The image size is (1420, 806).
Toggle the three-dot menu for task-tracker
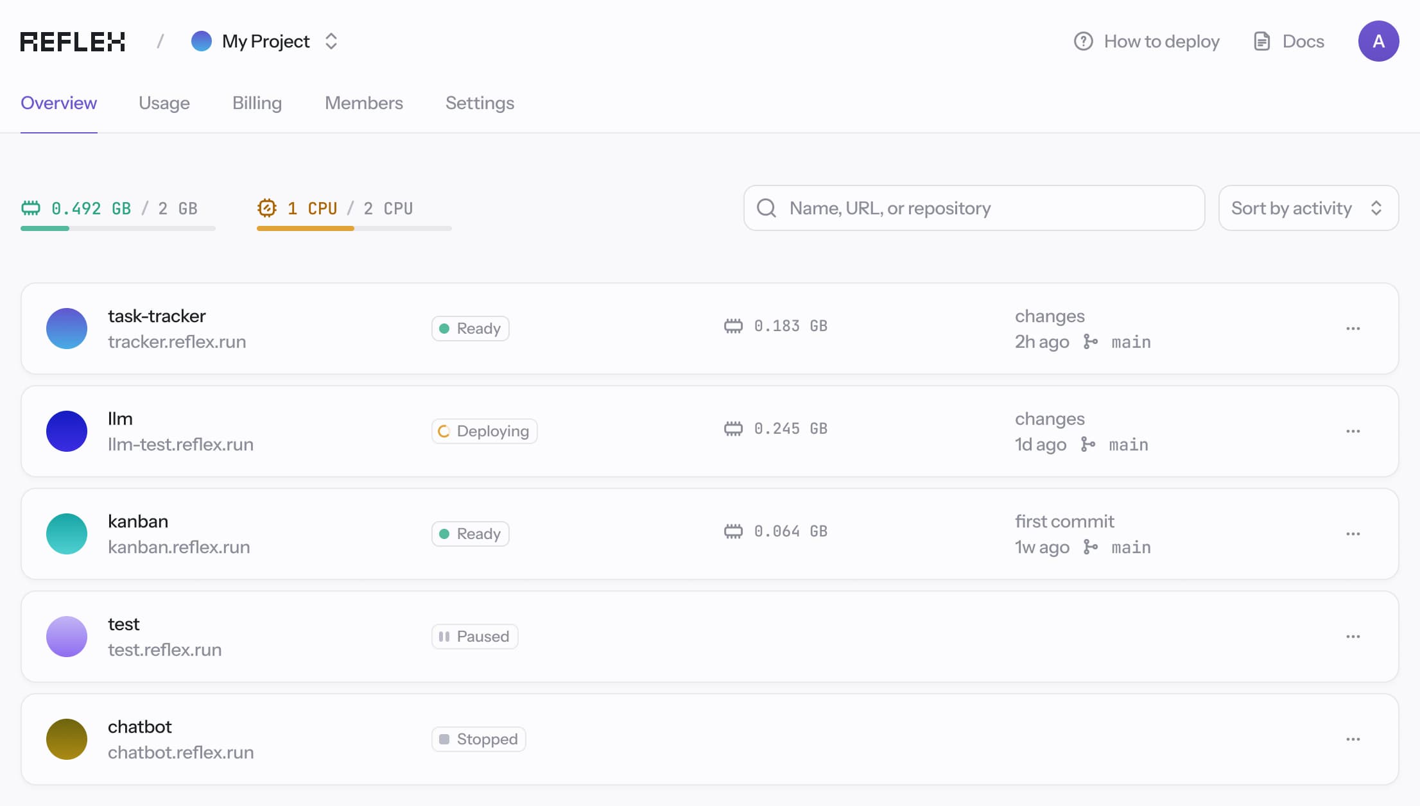coord(1353,329)
